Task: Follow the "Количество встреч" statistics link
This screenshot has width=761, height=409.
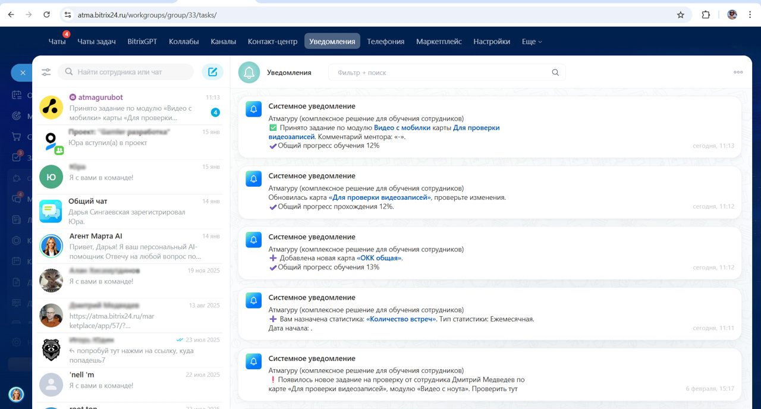Action: [401, 319]
